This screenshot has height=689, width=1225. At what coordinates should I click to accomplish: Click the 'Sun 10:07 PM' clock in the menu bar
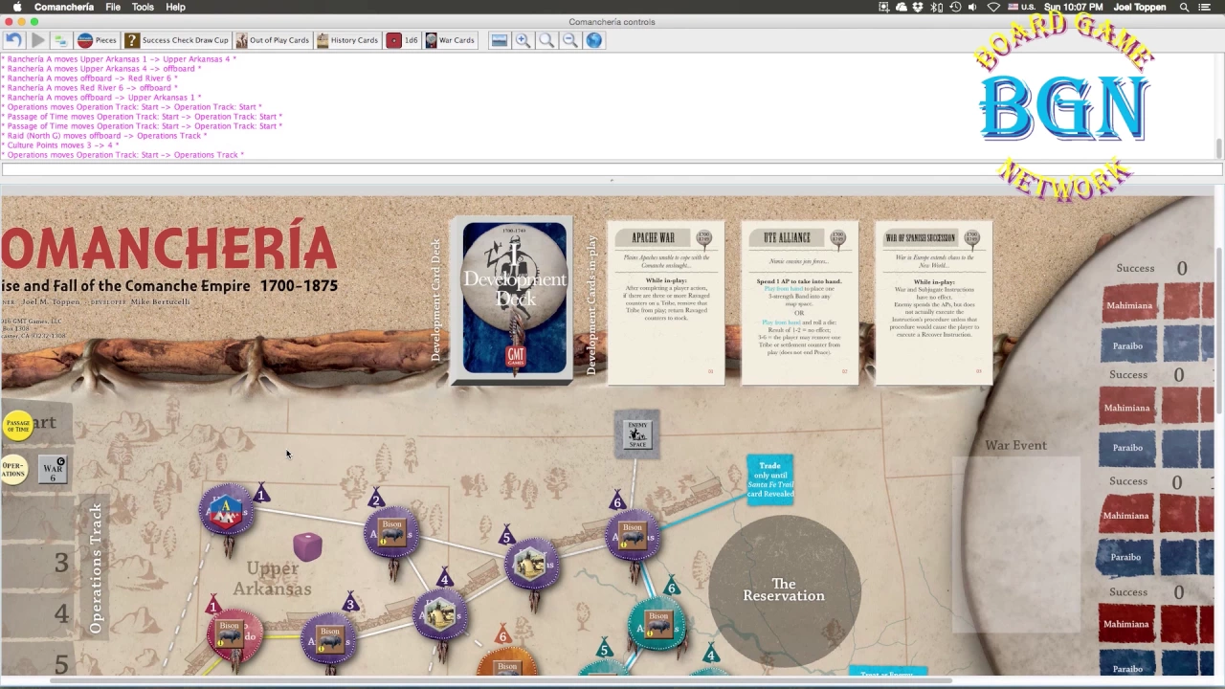1073,7
